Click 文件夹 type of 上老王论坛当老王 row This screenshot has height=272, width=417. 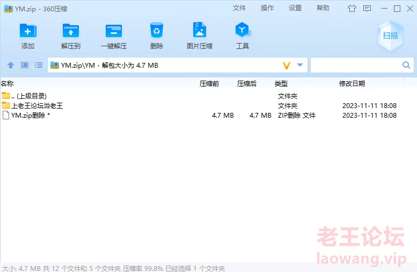pyautogui.click(x=288, y=106)
